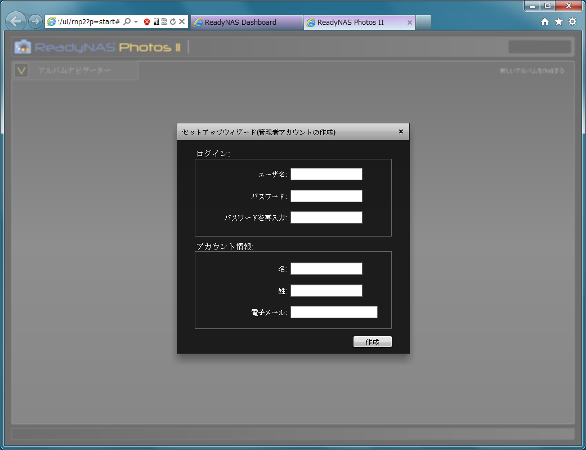Focus the パスワード password field
This screenshot has width=586, height=450.
(326, 196)
